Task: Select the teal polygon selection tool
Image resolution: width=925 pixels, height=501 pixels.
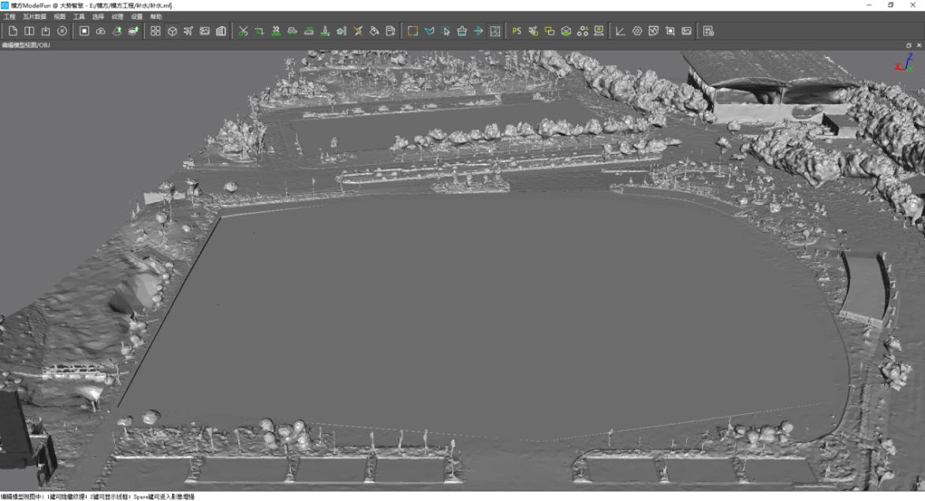Action: [429, 31]
